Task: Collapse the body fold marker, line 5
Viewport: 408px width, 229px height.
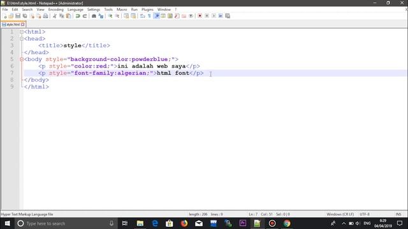Action: click(22, 59)
